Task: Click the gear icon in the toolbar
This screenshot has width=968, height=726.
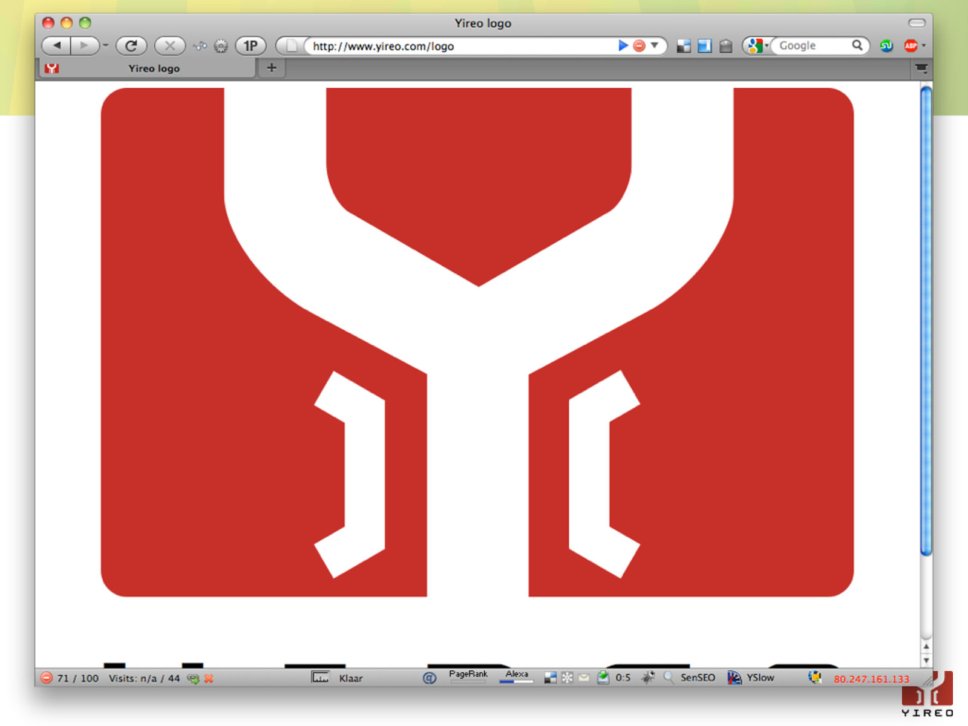Action: tap(221, 46)
